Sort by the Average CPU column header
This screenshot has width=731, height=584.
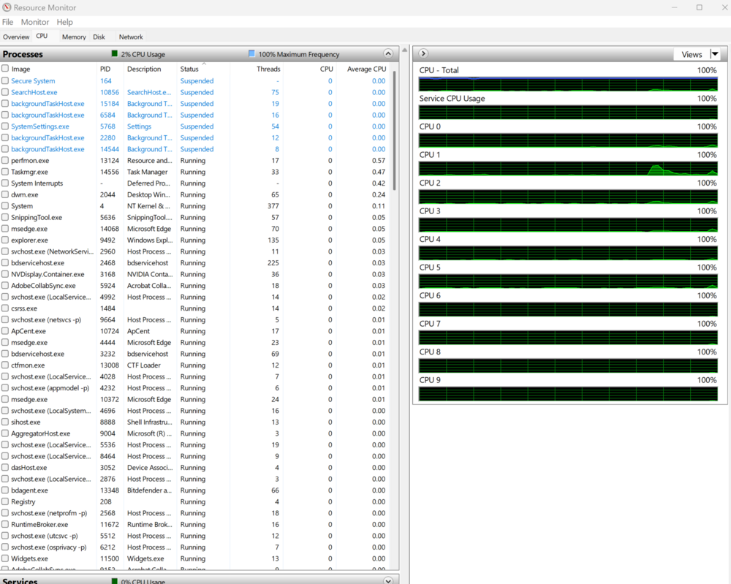pos(366,69)
